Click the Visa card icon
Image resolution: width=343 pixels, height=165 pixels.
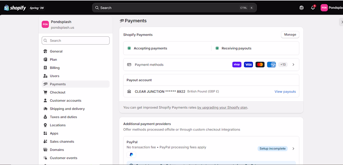coord(248,65)
